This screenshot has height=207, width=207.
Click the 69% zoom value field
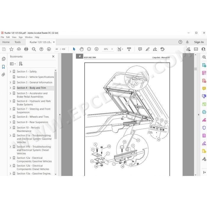[106, 49]
